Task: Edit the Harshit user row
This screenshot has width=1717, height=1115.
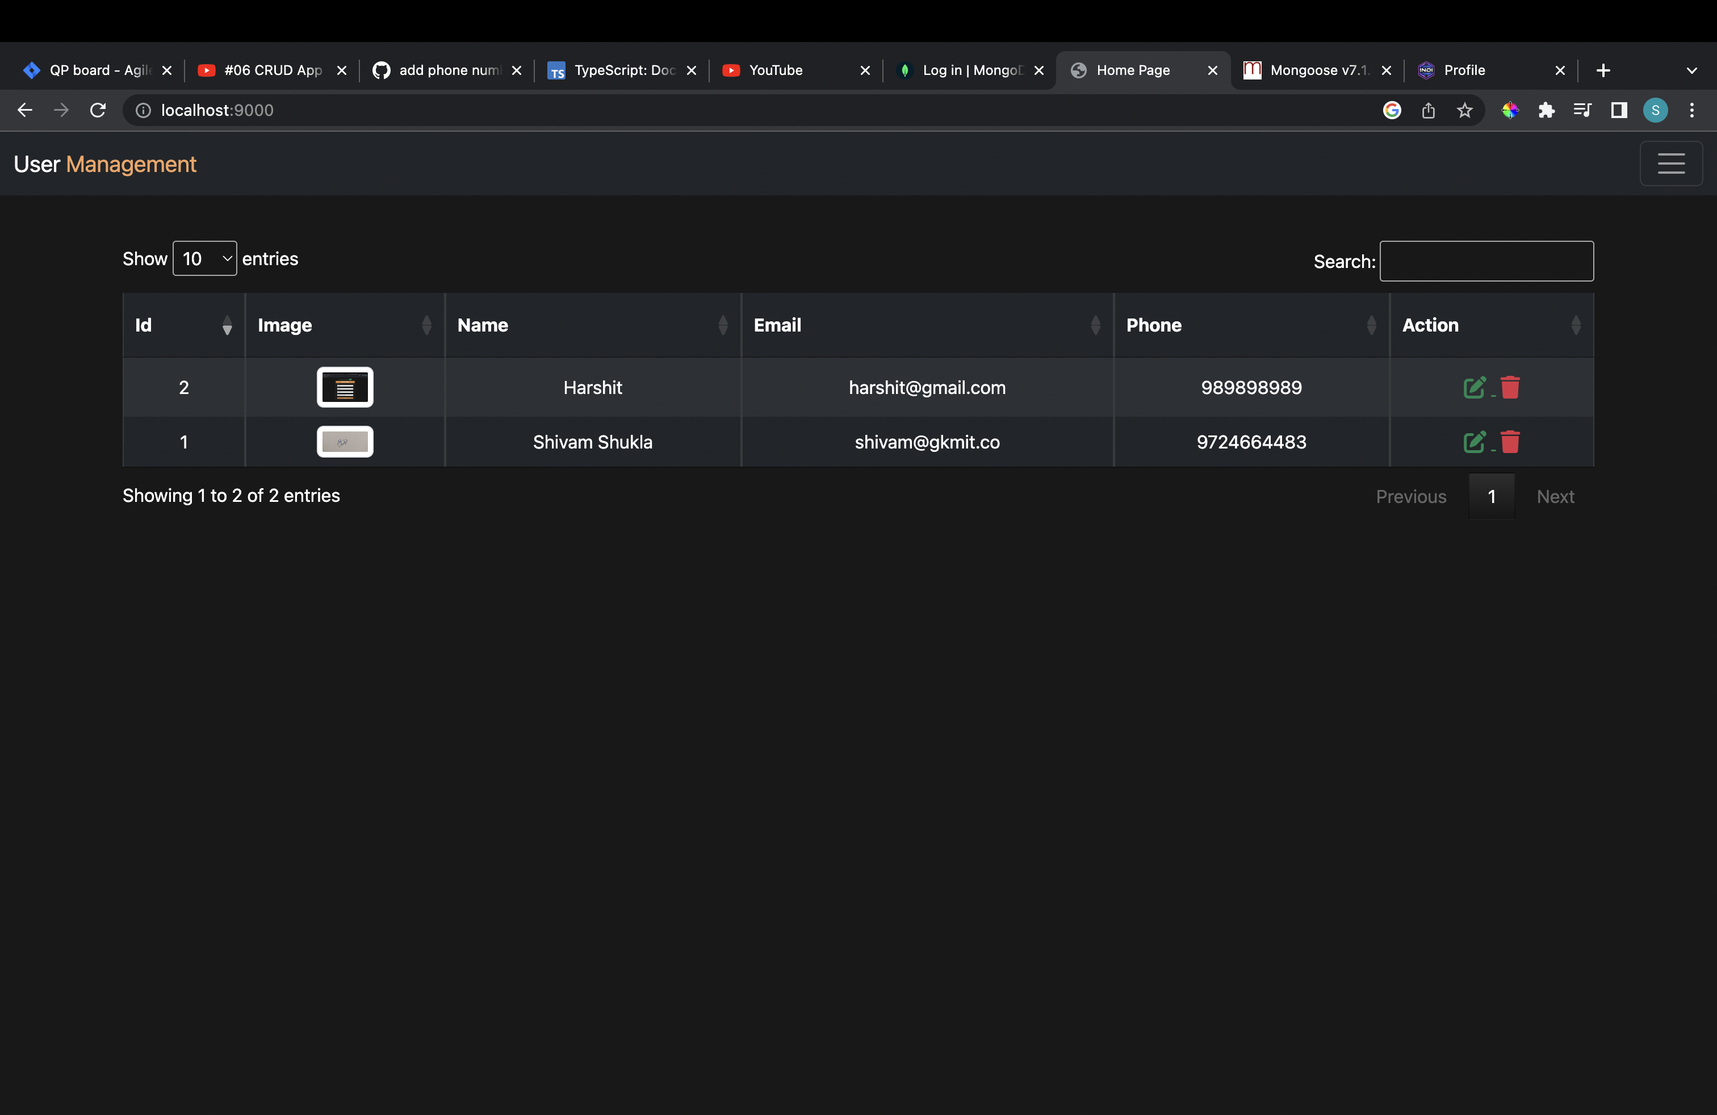Action: 1474,387
